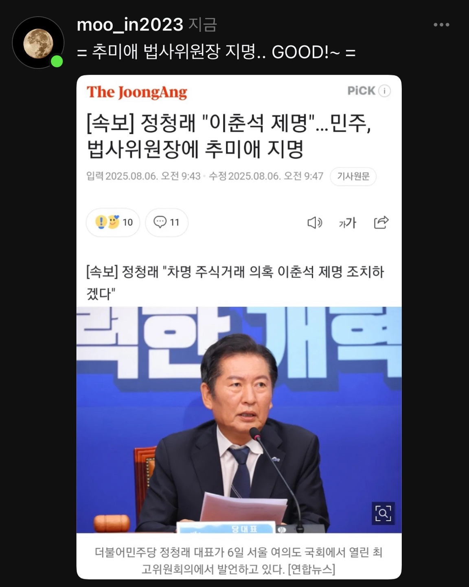
Task: Enlarge photo with magnifier icon
Action: (383, 513)
